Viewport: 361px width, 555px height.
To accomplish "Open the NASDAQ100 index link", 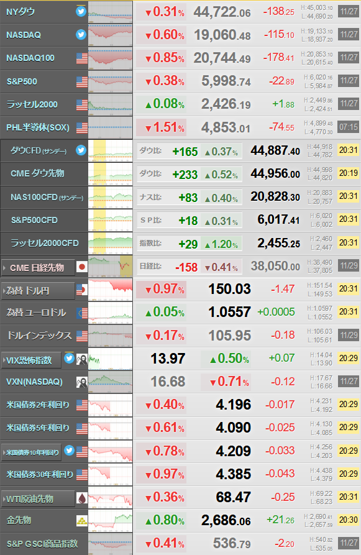I will [30, 58].
